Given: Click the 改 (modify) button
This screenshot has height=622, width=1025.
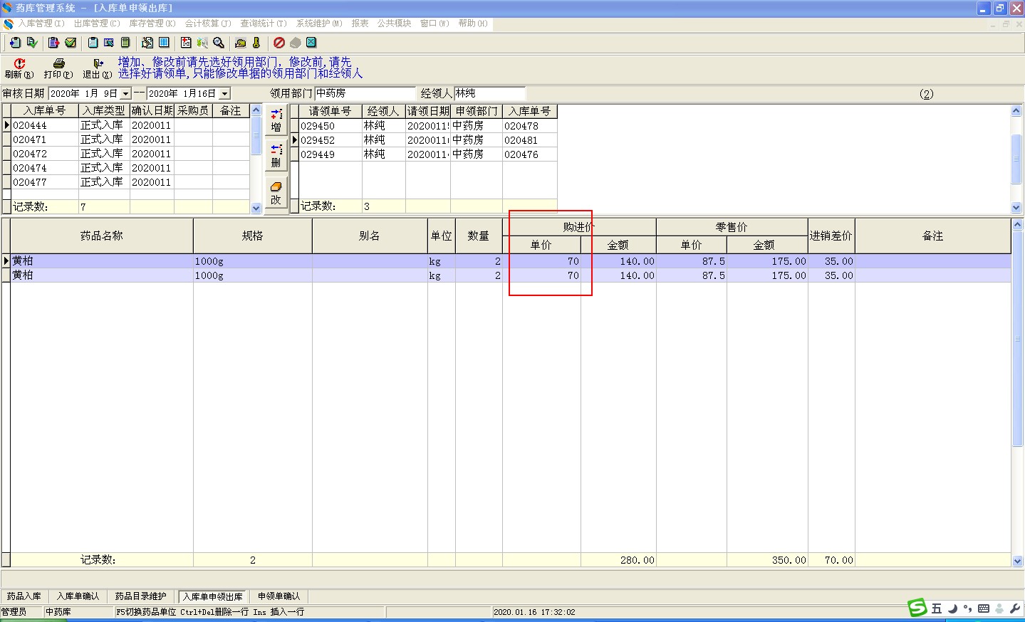Looking at the screenshot, I should tap(276, 193).
